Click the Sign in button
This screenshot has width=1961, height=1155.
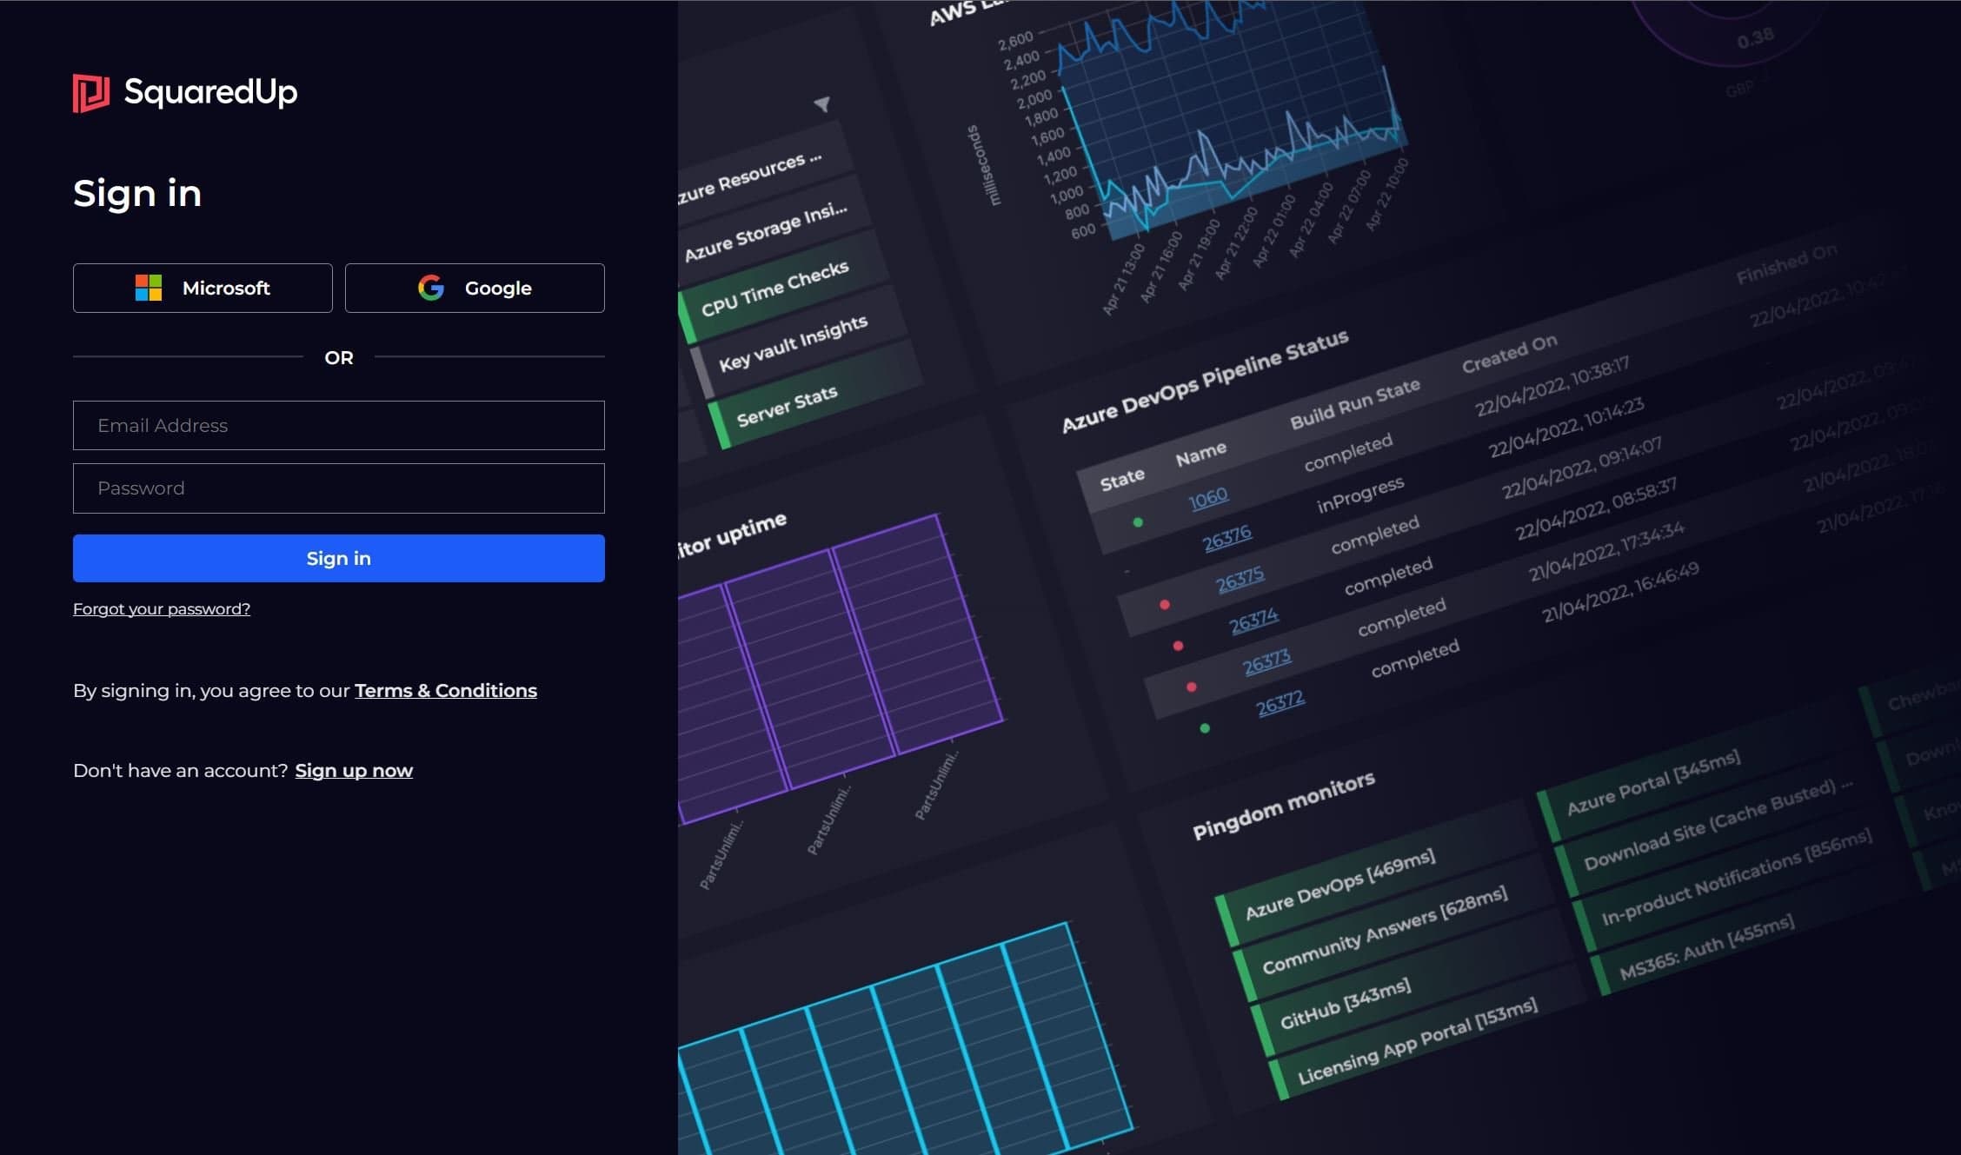pos(338,558)
